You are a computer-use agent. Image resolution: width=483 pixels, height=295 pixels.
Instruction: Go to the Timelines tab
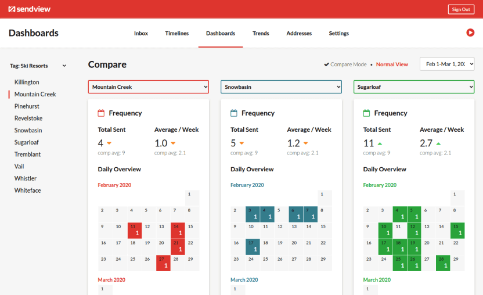(x=177, y=33)
